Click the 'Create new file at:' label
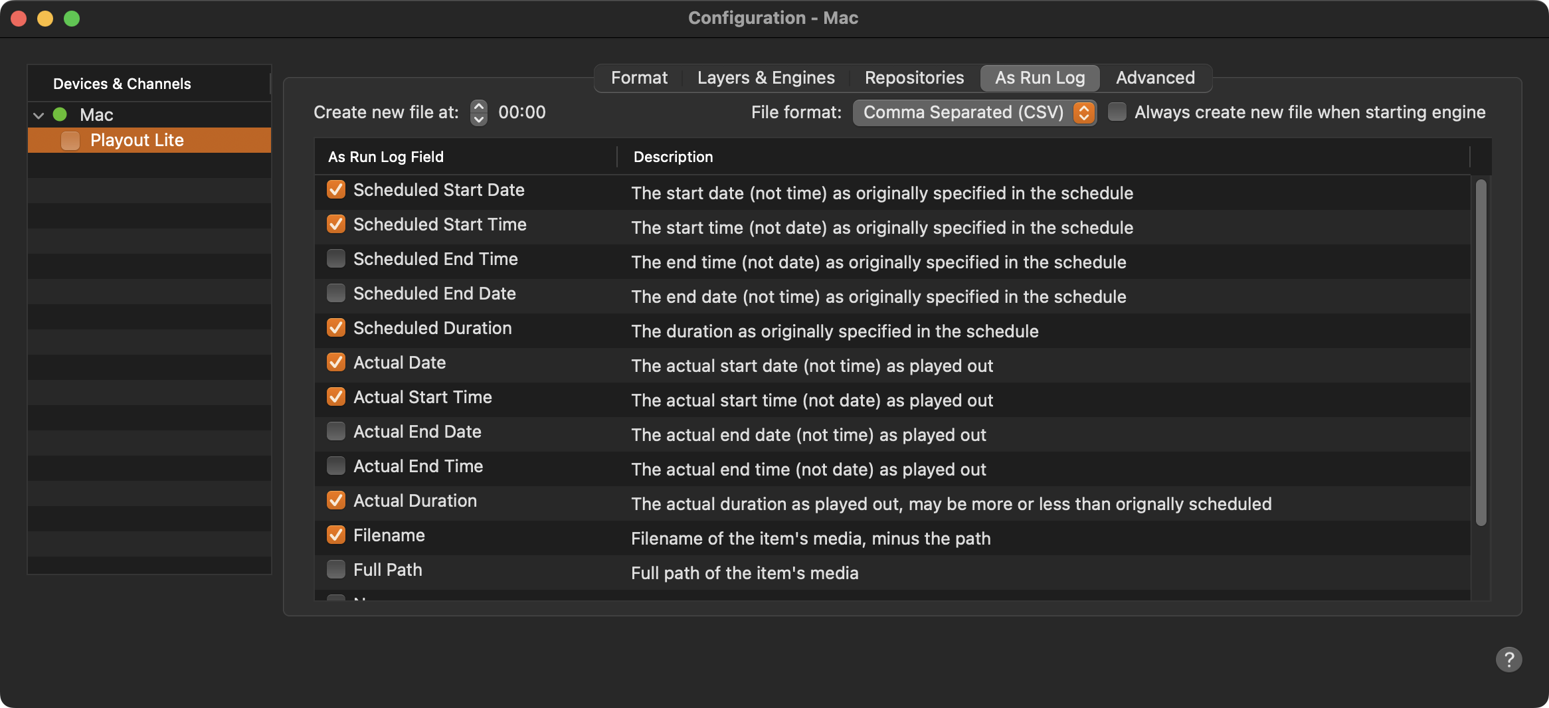 click(386, 112)
